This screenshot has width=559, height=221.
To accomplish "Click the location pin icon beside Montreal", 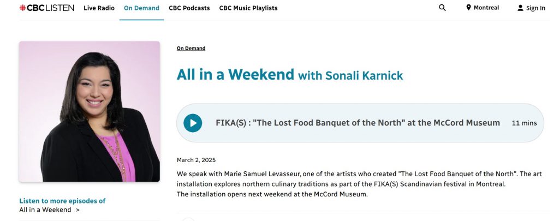I will tap(468, 8).
